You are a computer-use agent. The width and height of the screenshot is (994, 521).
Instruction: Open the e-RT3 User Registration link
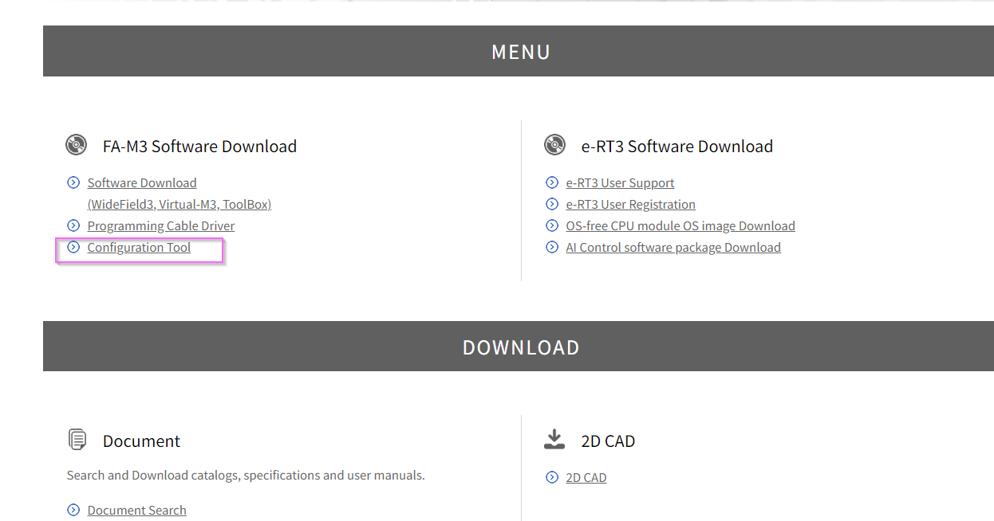coord(630,205)
